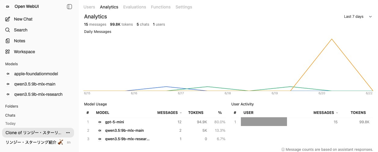The image size is (378, 152).
Task: Click the New Chat pencil icon
Action: (8, 19)
